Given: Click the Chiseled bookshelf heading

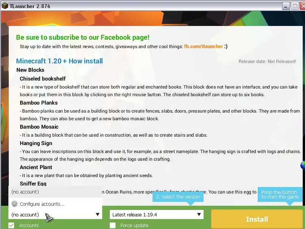Looking at the screenshot, I should click(x=43, y=79).
